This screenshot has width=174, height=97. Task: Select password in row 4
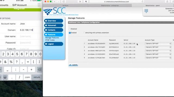114,54
